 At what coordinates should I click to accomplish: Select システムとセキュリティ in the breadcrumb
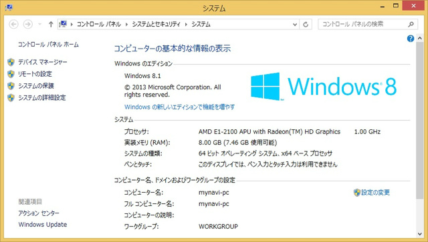point(156,24)
